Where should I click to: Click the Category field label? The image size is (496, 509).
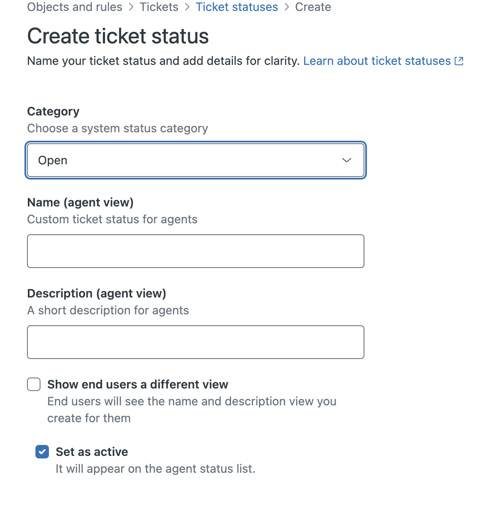[53, 112]
